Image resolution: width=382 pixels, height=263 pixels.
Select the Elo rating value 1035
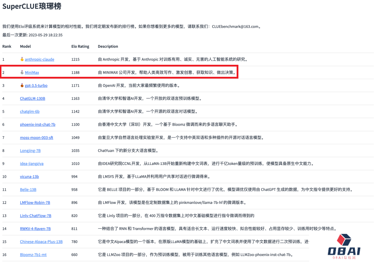pos(75,151)
